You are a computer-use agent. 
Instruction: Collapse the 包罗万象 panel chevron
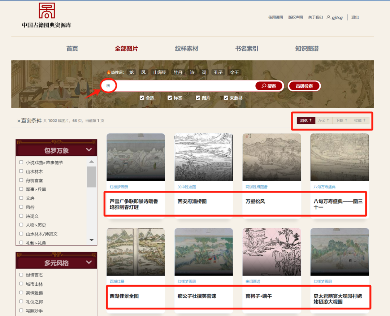click(89, 150)
